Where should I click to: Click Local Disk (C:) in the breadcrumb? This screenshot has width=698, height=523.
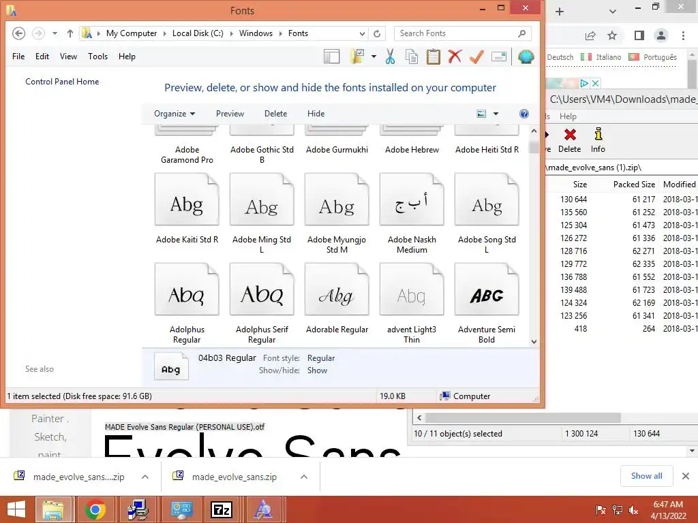[x=198, y=33]
